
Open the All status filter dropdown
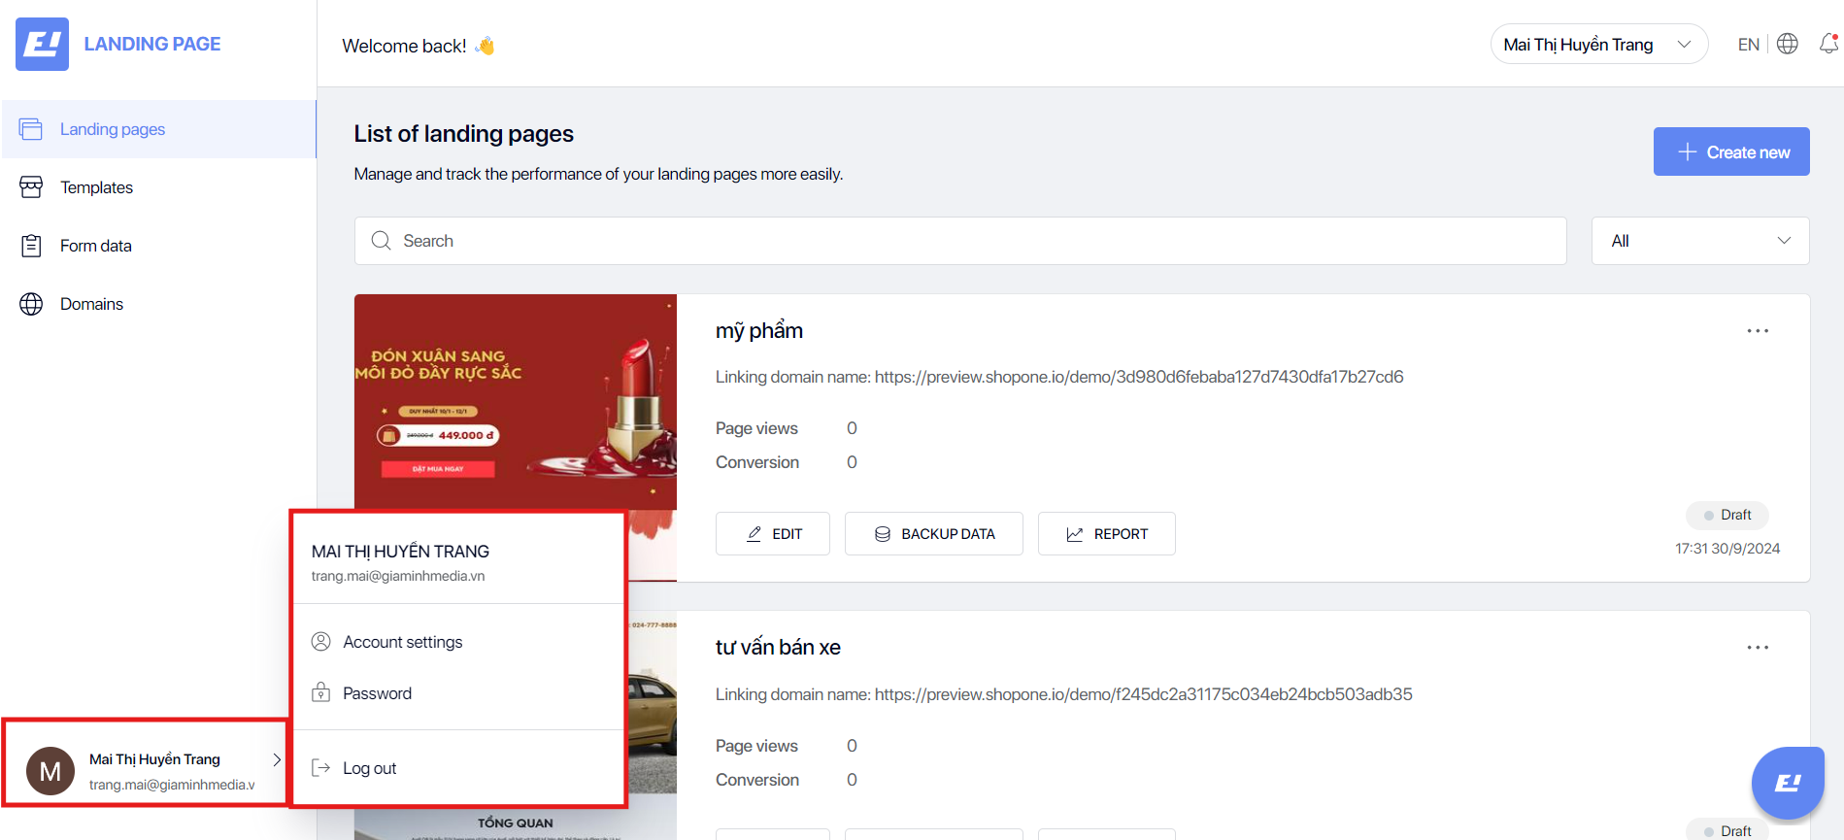[x=1699, y=241]
